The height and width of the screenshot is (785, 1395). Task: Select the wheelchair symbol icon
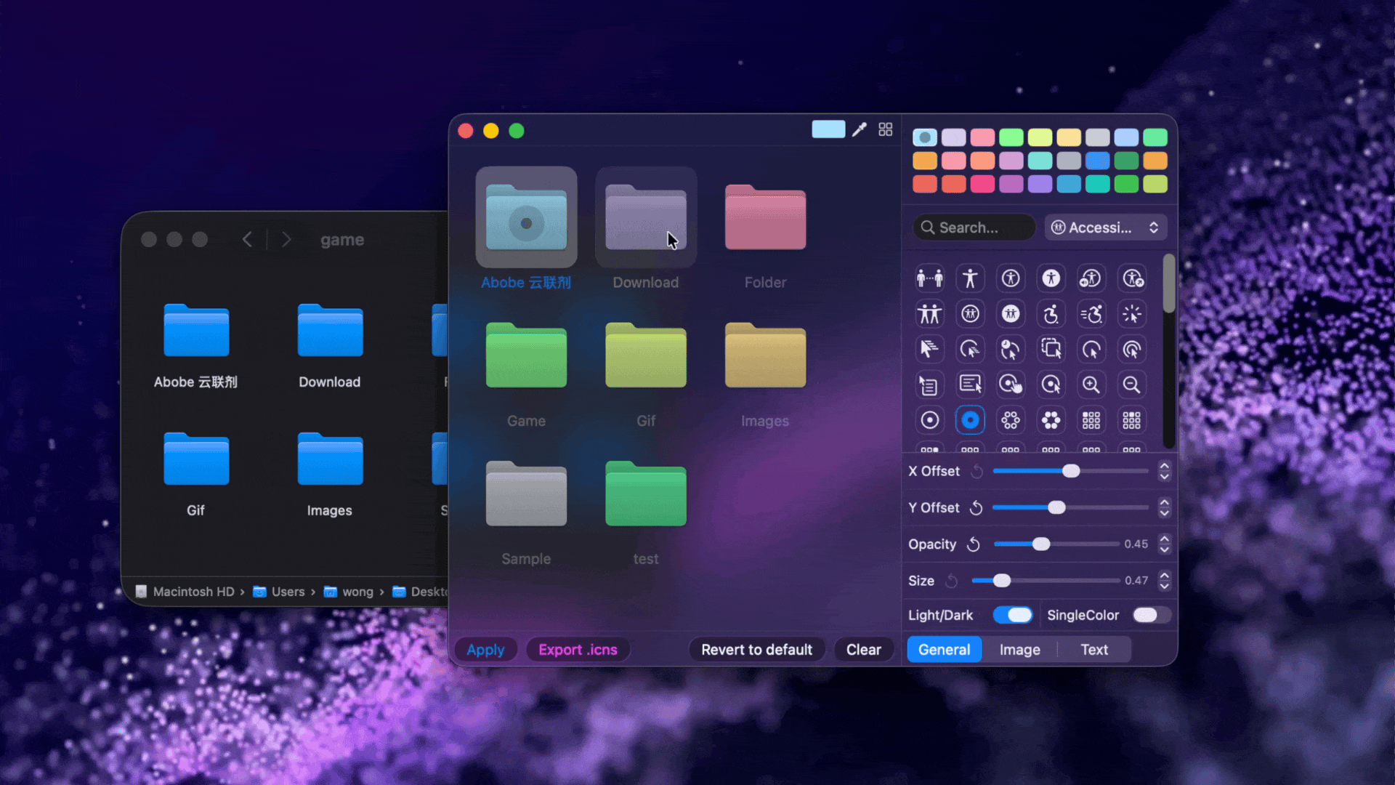1051,314
